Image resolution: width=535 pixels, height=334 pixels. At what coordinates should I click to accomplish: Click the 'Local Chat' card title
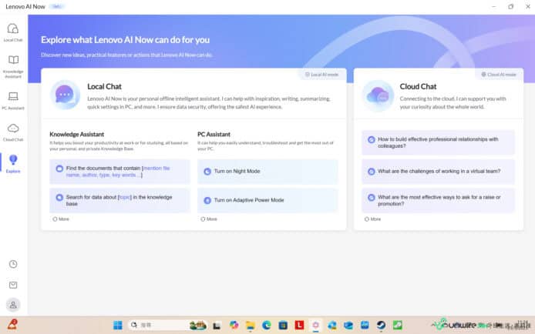click(x=104, y=86)
